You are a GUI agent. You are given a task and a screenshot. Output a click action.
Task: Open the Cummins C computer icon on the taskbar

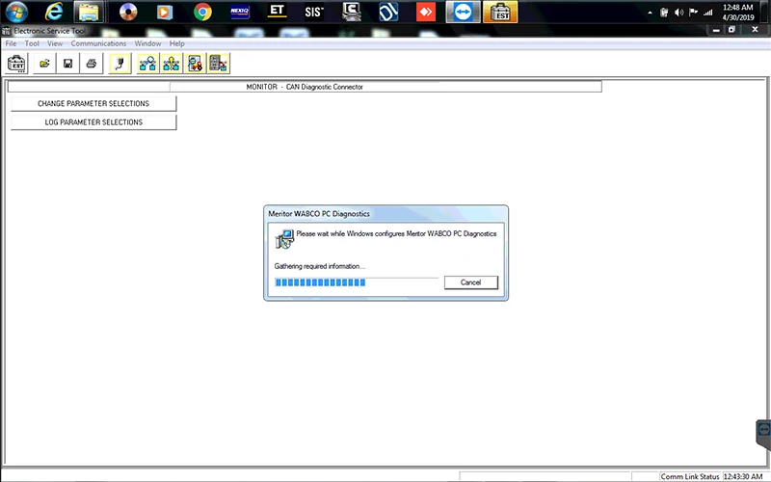click(x=351, y=12)
